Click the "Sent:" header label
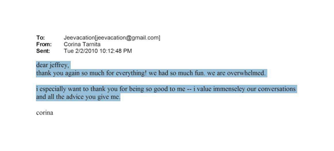The width and height of the screenshot is (334, 151). 43,51
